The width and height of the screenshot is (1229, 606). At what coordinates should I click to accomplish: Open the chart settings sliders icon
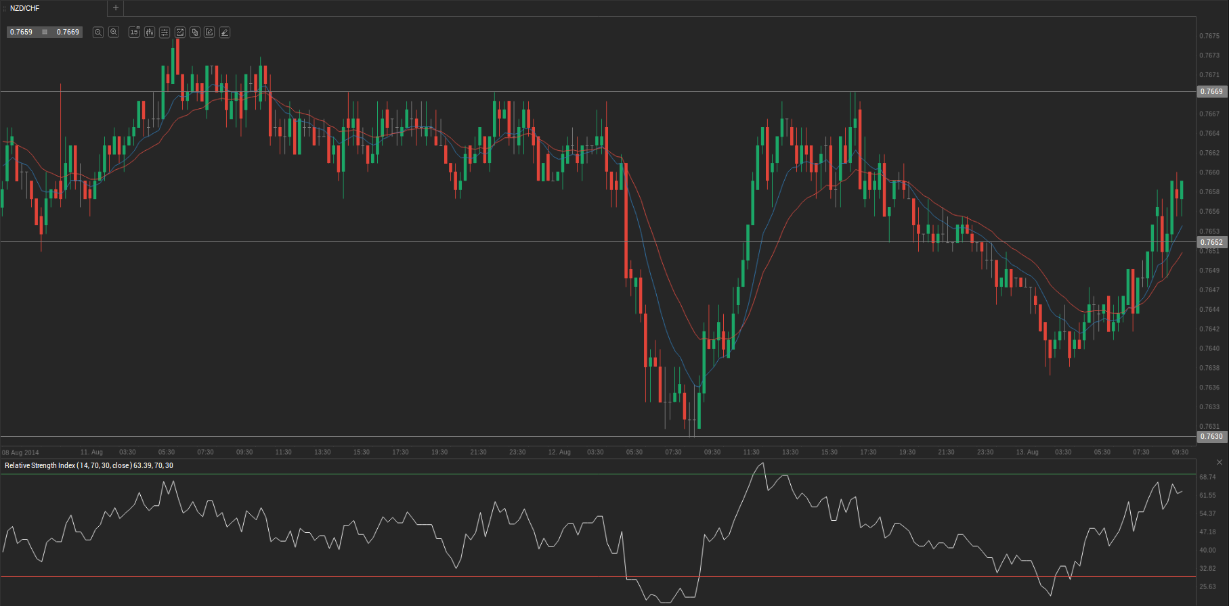[x=165, y=32]
